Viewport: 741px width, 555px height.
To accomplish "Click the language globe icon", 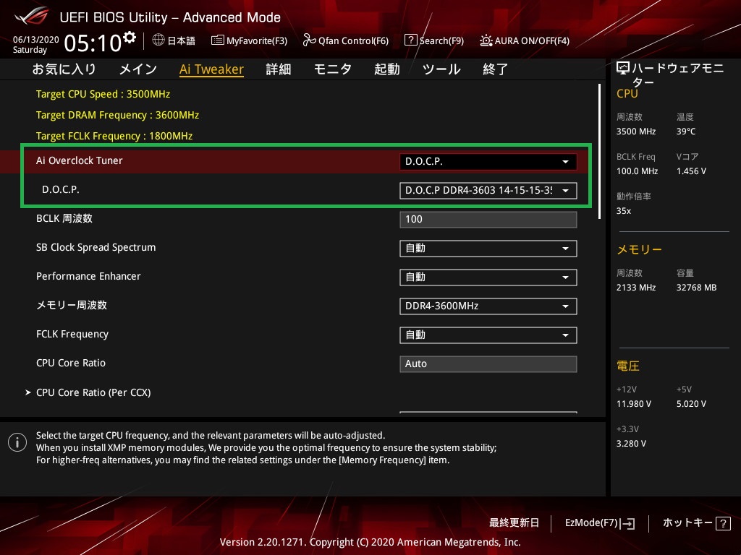I will (x=158, y=40).
